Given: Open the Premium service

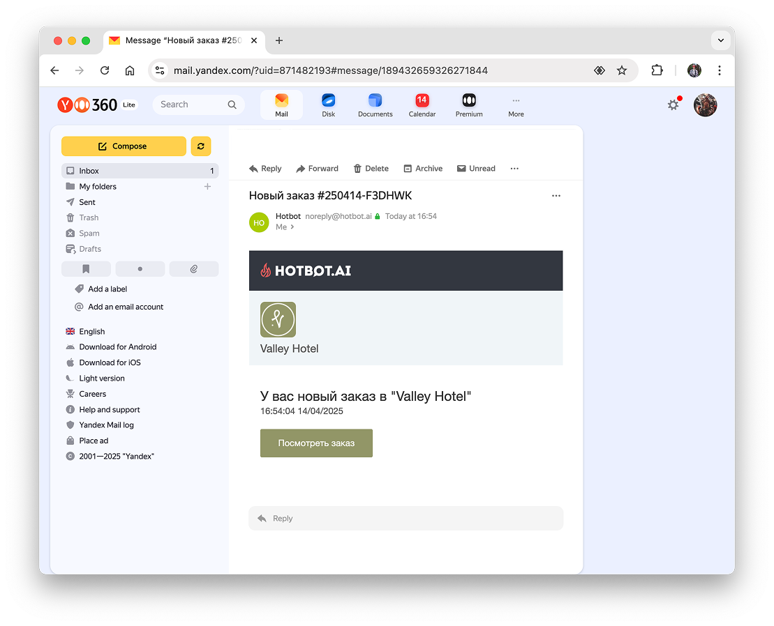Looking at the screenshot, I should point(469,105).
